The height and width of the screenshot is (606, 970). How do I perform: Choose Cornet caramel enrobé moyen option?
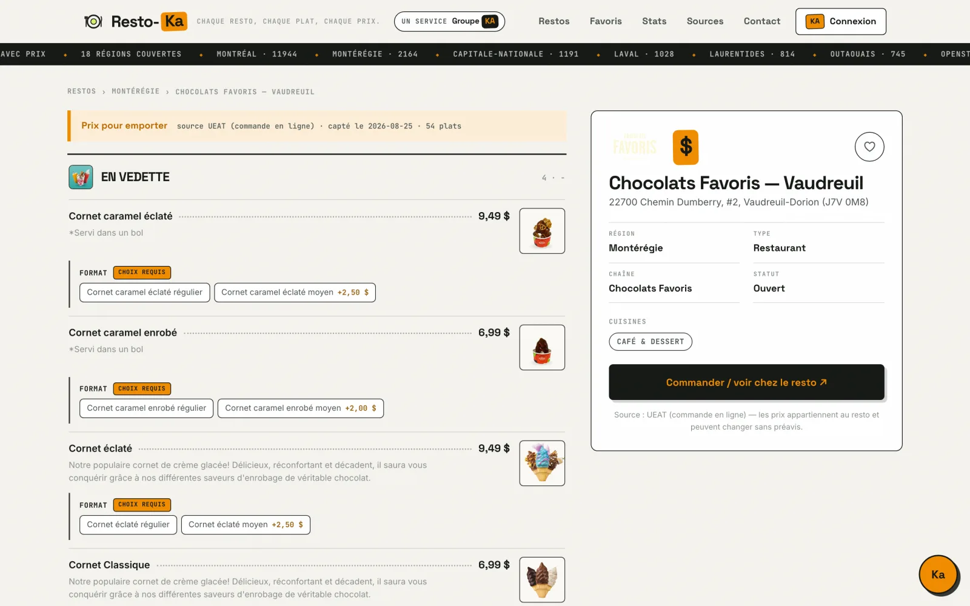click(x=301, y=408)
